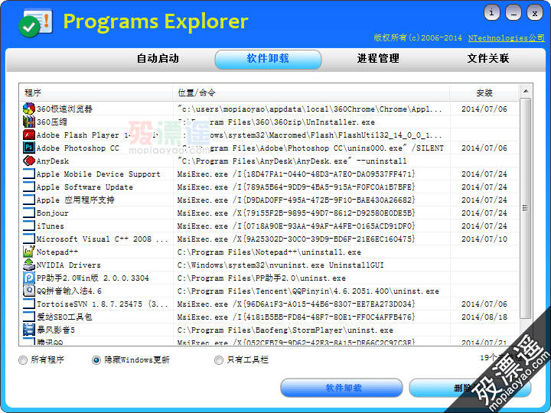The height and width of the screenshot is (413, 551).
Task: Select the TortoiseSVN 1.8.7.25475 name
Action: (103, 304)
